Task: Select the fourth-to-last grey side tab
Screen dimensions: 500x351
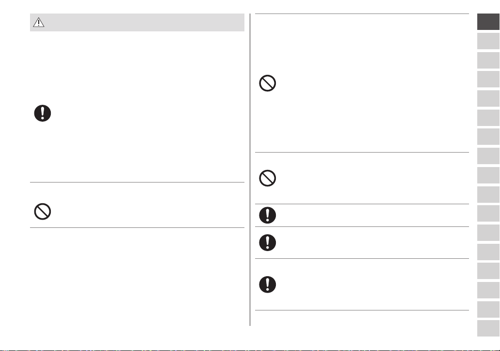Action: pos(488,271)
